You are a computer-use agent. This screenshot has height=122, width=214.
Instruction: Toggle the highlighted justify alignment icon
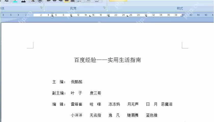(66, 1)
